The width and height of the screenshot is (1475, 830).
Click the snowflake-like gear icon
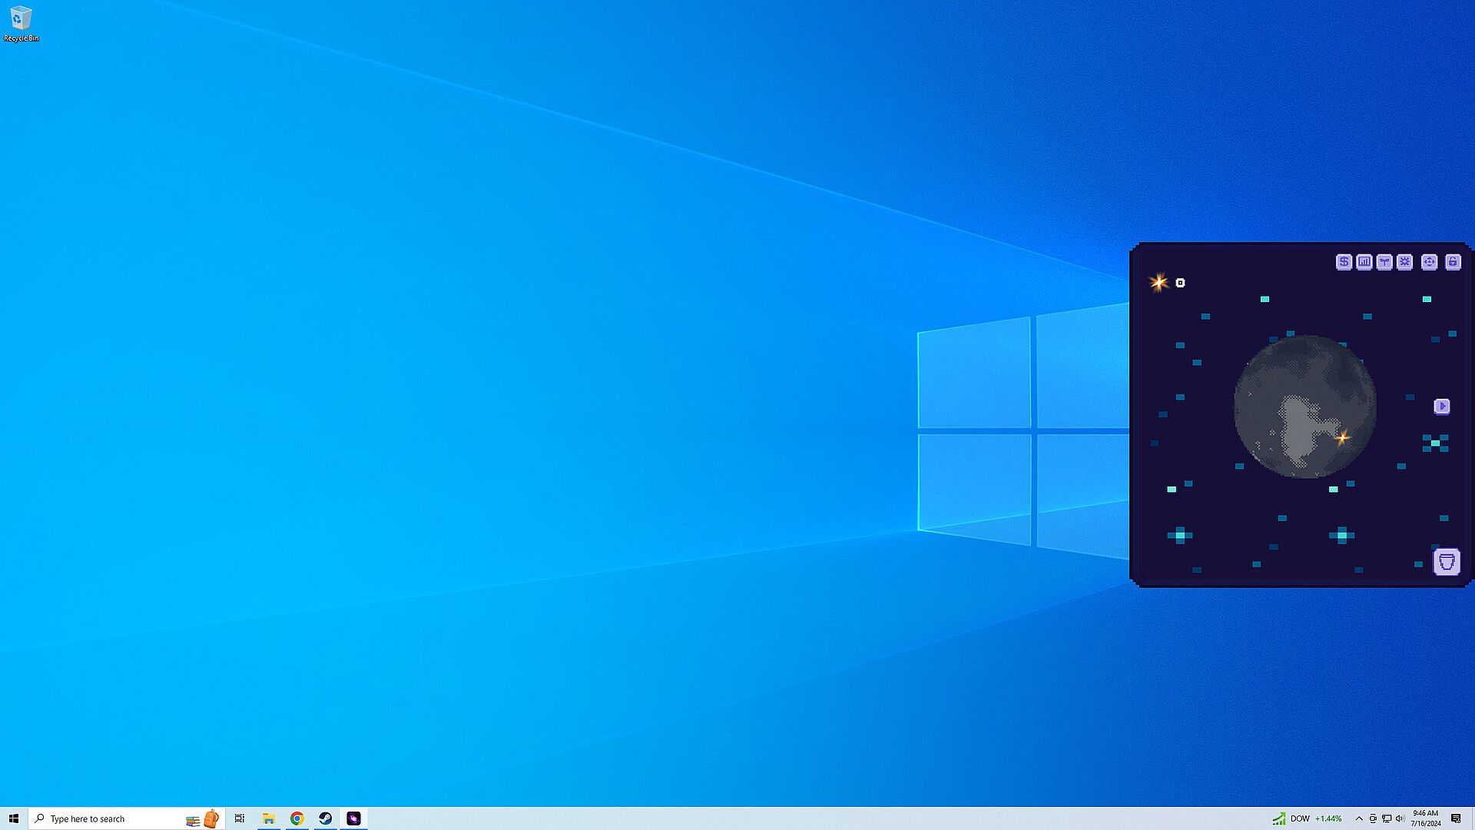1404,262
